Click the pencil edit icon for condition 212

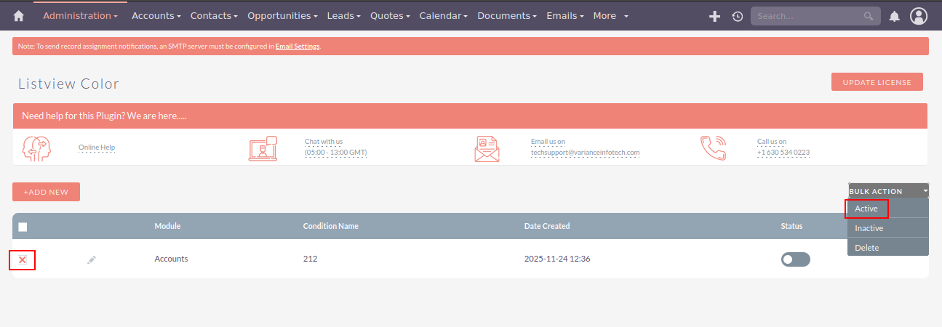tap(91, 259)
